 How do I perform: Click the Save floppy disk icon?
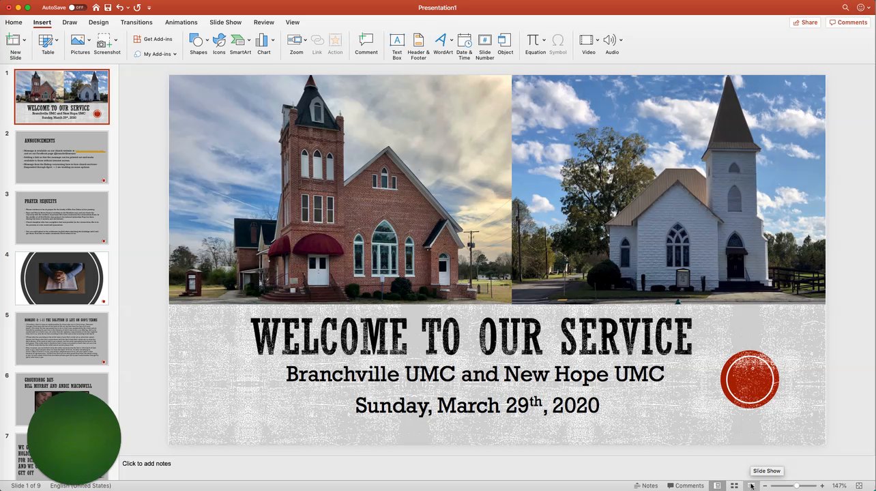pos(107,8)
